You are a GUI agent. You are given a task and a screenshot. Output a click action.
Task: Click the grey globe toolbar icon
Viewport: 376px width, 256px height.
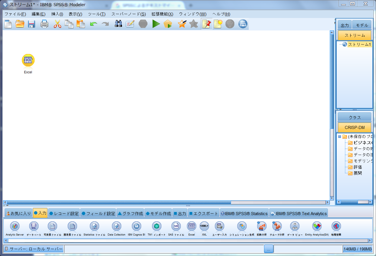click(x=230, y=24)
